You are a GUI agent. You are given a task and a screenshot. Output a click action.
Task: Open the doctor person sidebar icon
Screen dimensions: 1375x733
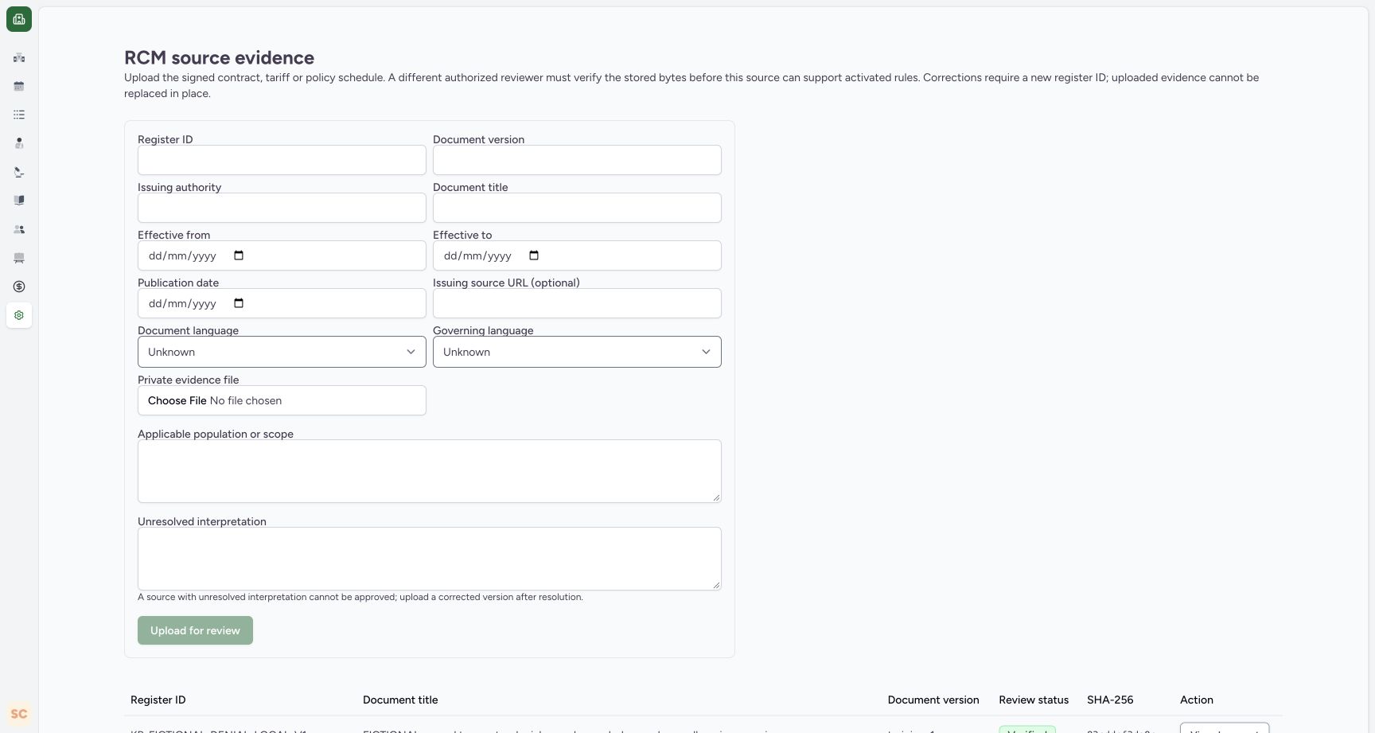[19, 143]
